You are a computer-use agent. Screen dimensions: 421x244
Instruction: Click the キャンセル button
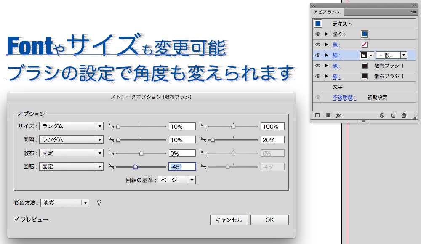(229, 220)
